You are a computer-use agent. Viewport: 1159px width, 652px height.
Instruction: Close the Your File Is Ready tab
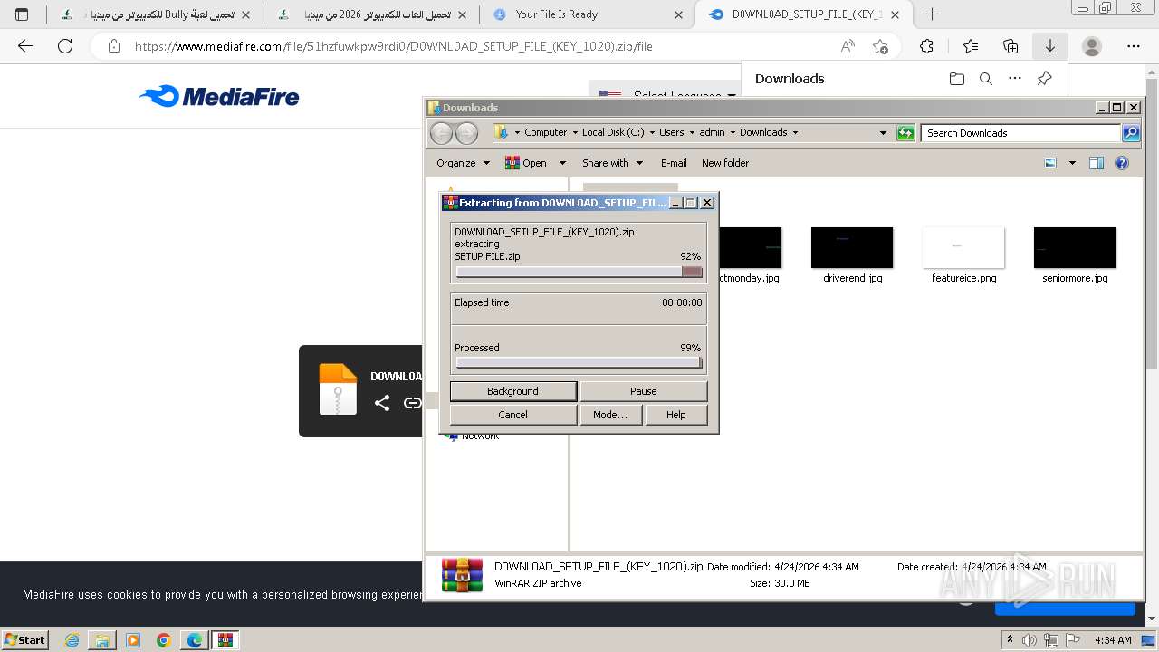pos(679,14)
